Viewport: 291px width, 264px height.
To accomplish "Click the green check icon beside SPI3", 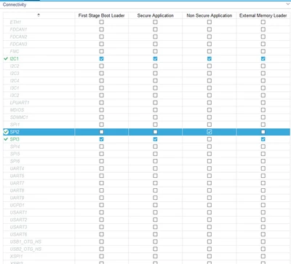I will pos(6,139).
